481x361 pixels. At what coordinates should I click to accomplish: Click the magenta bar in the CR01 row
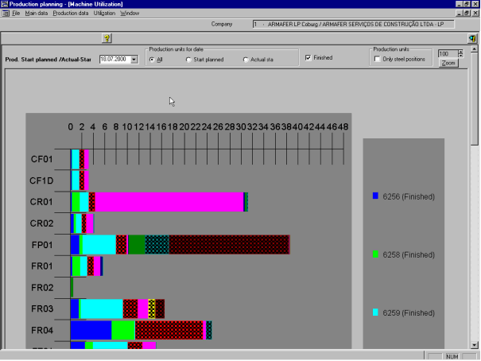coord(167,202)
